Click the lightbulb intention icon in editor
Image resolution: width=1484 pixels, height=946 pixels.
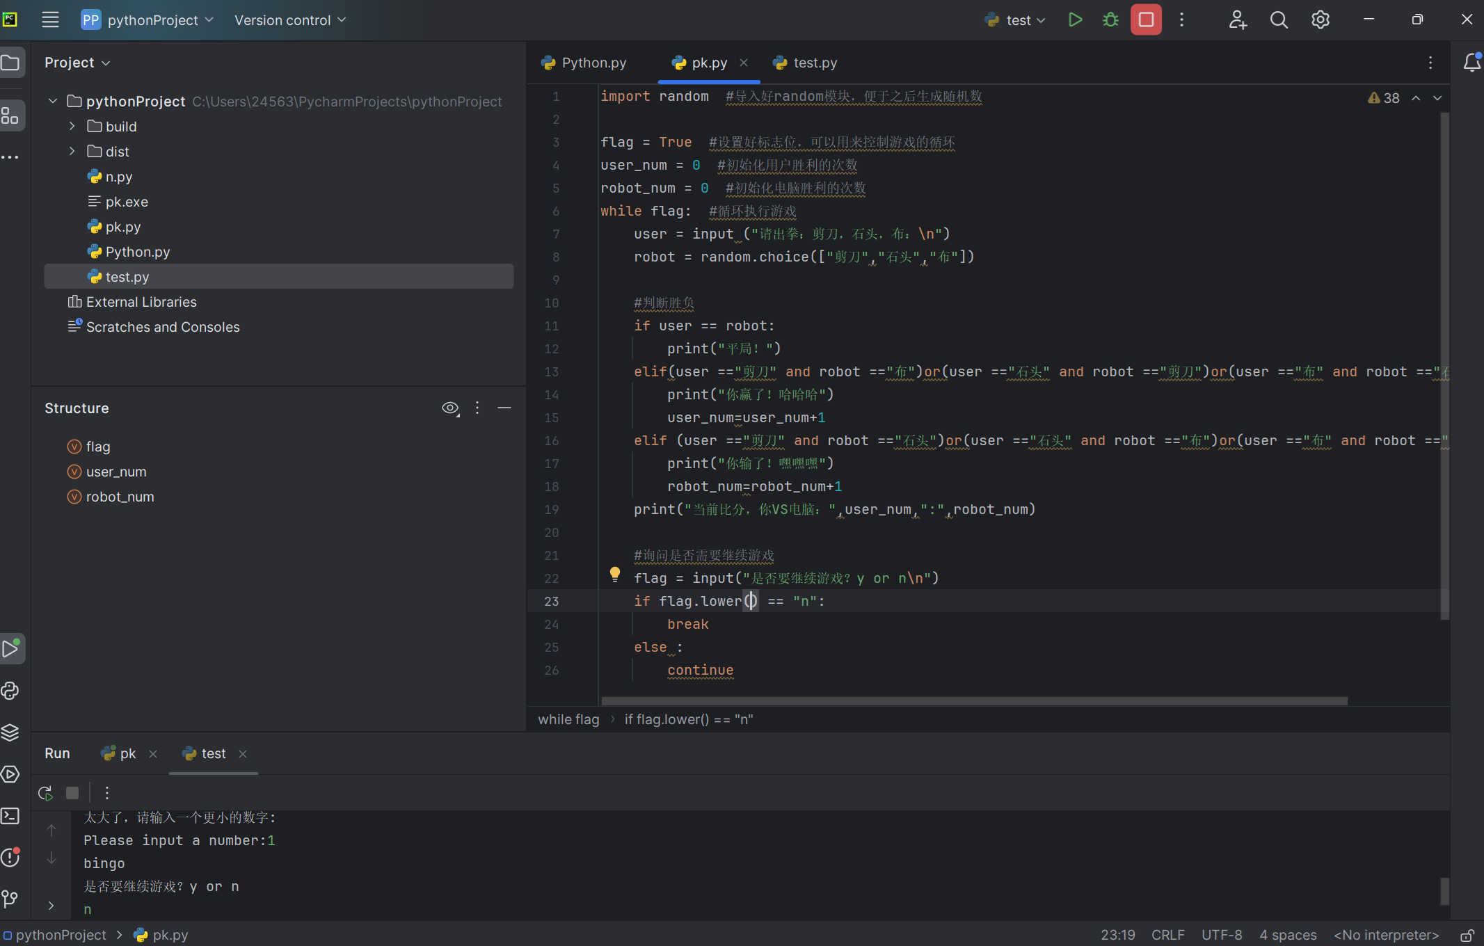pos(615,574)
